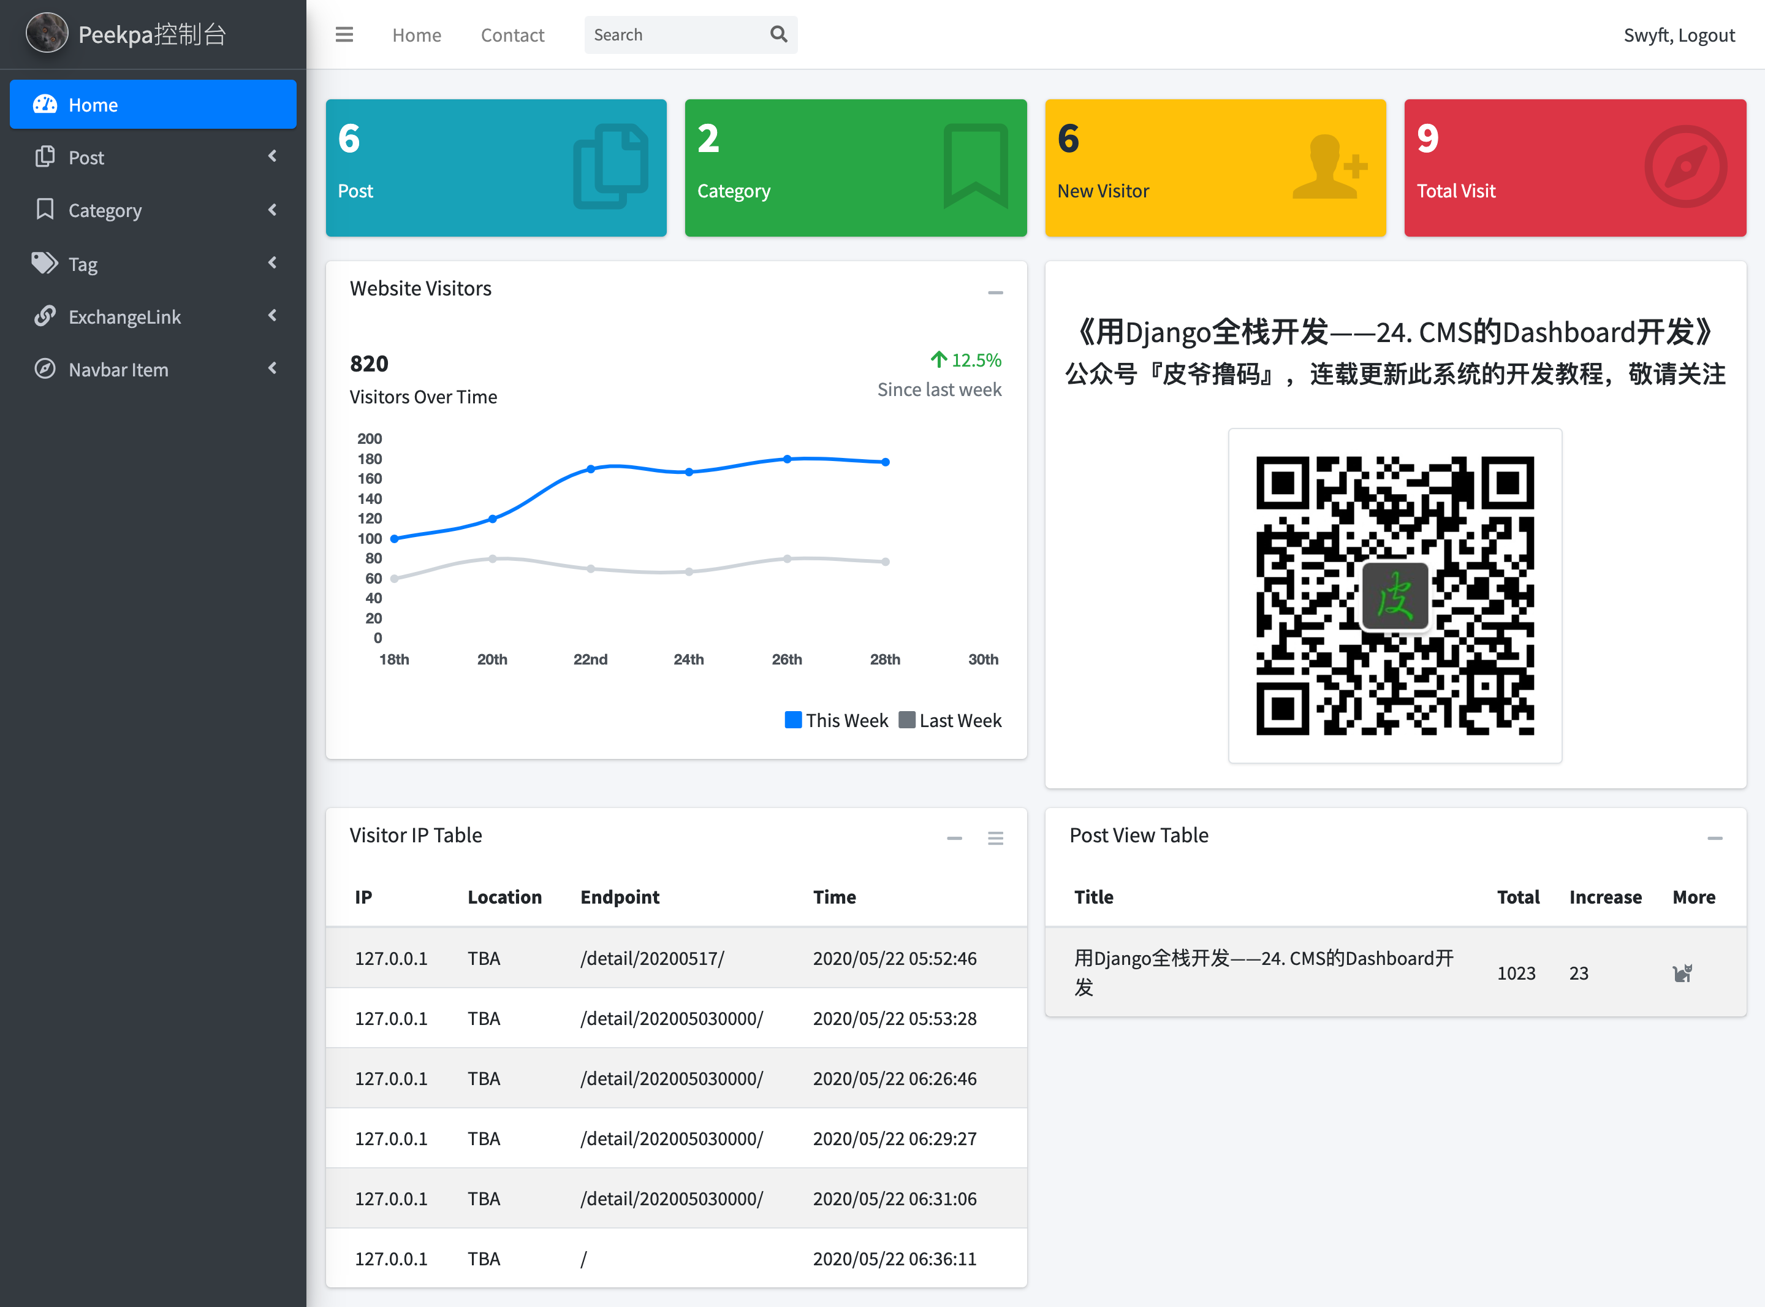Open the Home top navigation link
Screen dimensions: 1765x1307
click(417, 35)
